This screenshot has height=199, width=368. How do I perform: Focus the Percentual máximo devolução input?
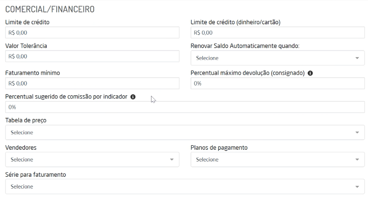click(277, 83)
